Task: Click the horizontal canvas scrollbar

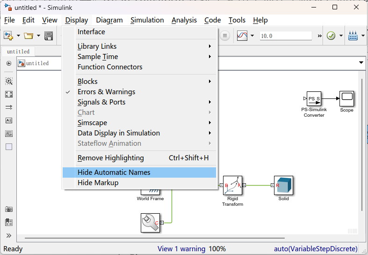Action: [155, 238]
